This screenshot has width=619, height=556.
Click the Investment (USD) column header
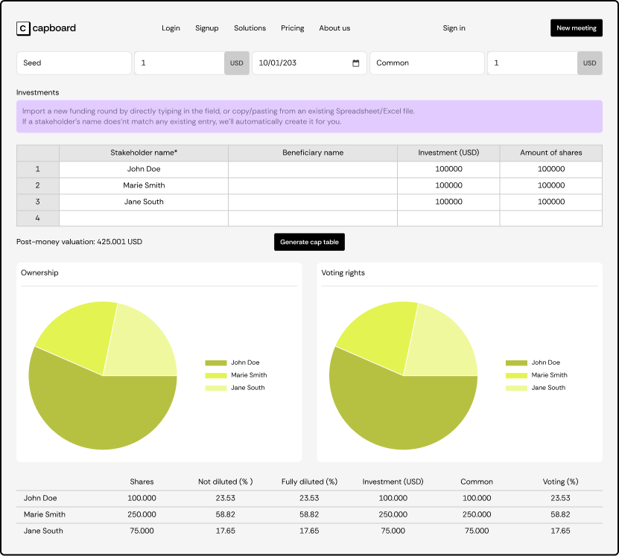[448, 153]
